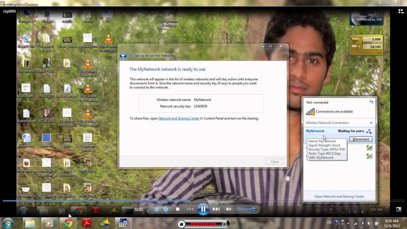Show hidden icons in the bottom system tray
Viewport: 407px width, 229px height.
pos(348,223)
